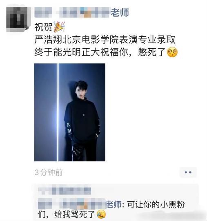Tap the dizzy-eyed emoji after 憋死了

click(172, 52)
